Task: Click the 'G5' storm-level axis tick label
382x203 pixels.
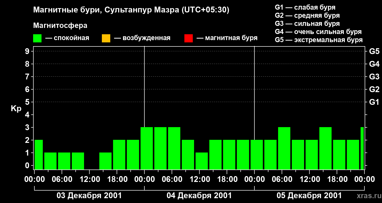Action: (x=374, y=51)
